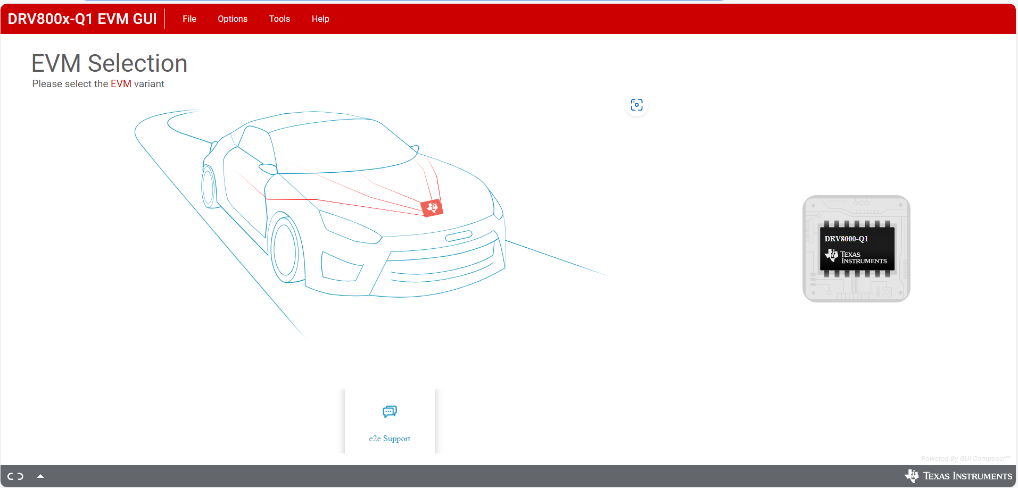Screen dimensions: 1018x488
Task: Click the broken-link connection icon in status bar
Action: pyautogui.click(x=14, y=476)
